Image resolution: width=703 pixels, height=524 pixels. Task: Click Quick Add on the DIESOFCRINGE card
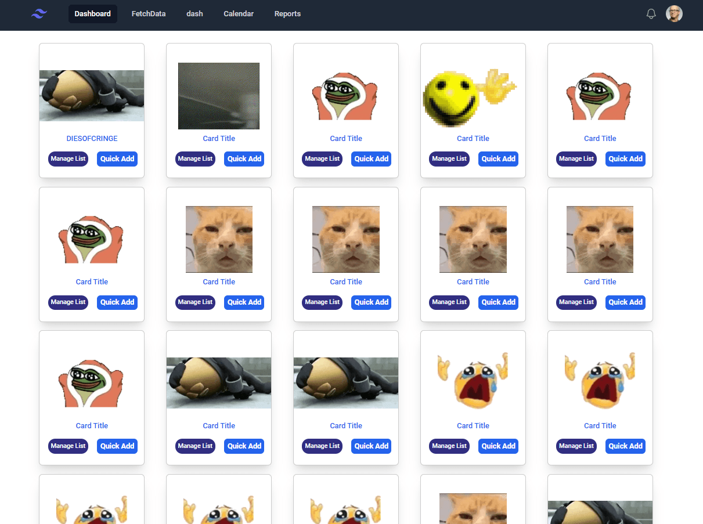point(117,159)
